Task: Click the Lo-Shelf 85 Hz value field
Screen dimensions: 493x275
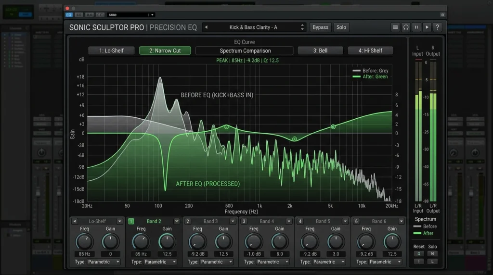Action: [x=85, y=254]
